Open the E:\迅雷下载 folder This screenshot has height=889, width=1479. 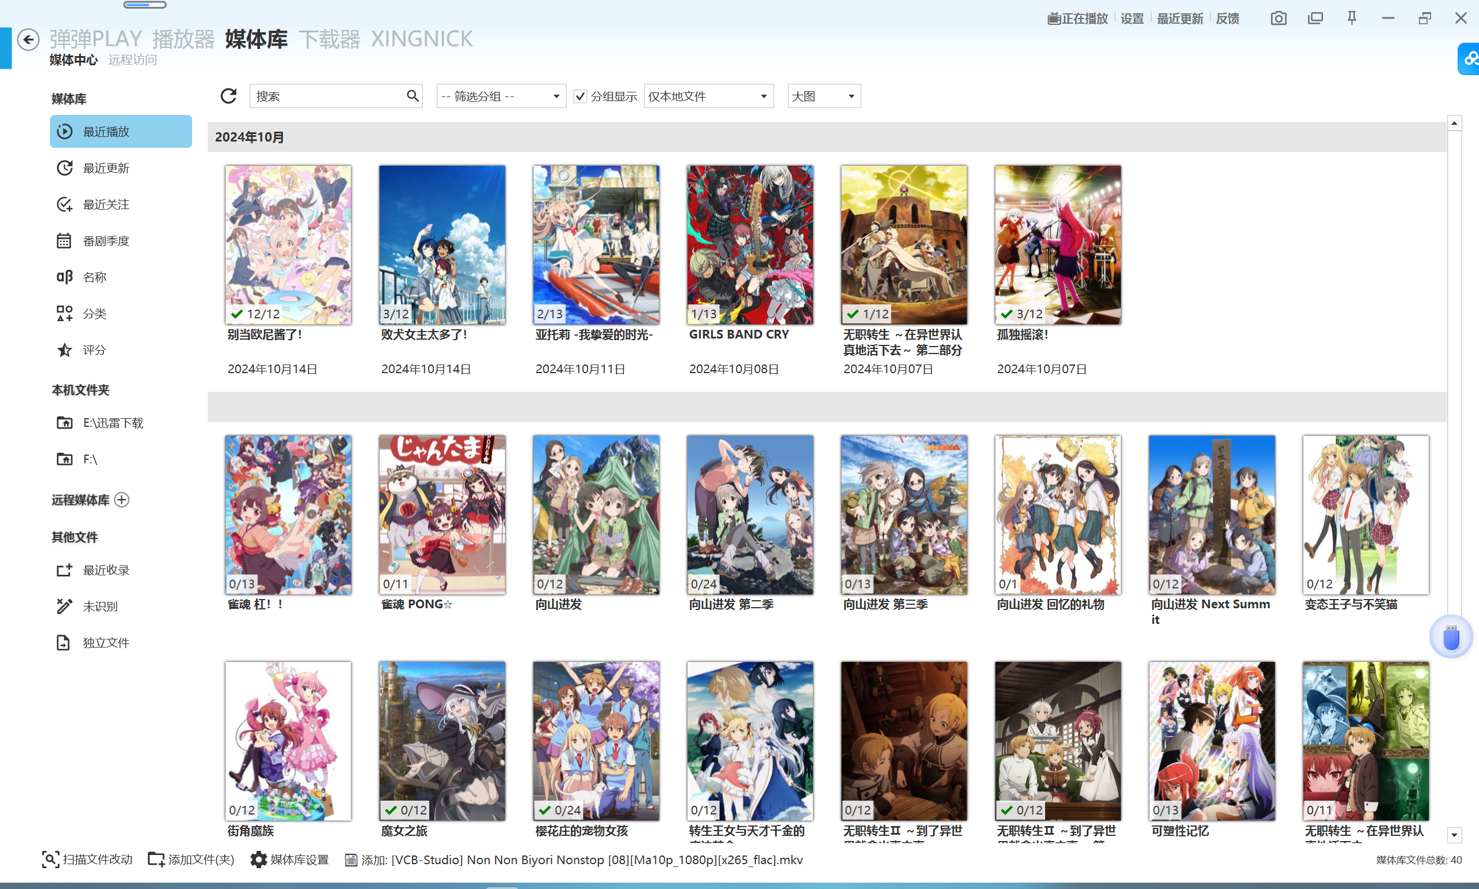click(121, 423)
